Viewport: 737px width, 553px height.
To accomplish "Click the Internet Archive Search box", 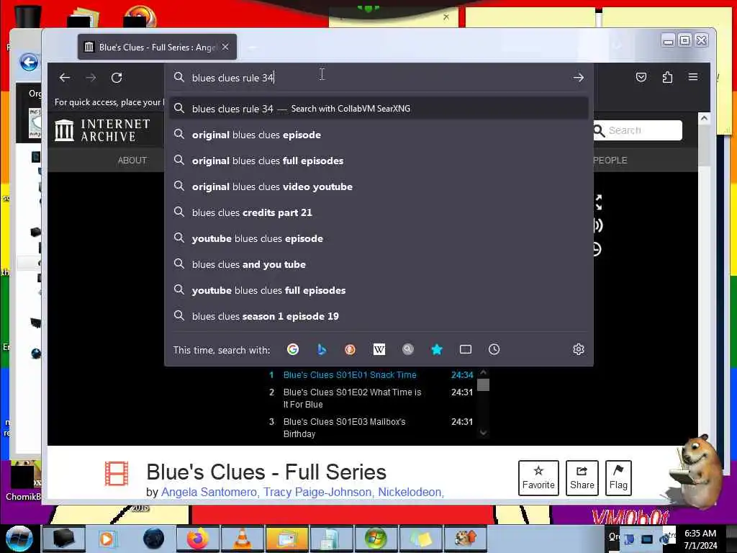I will 638,130.
